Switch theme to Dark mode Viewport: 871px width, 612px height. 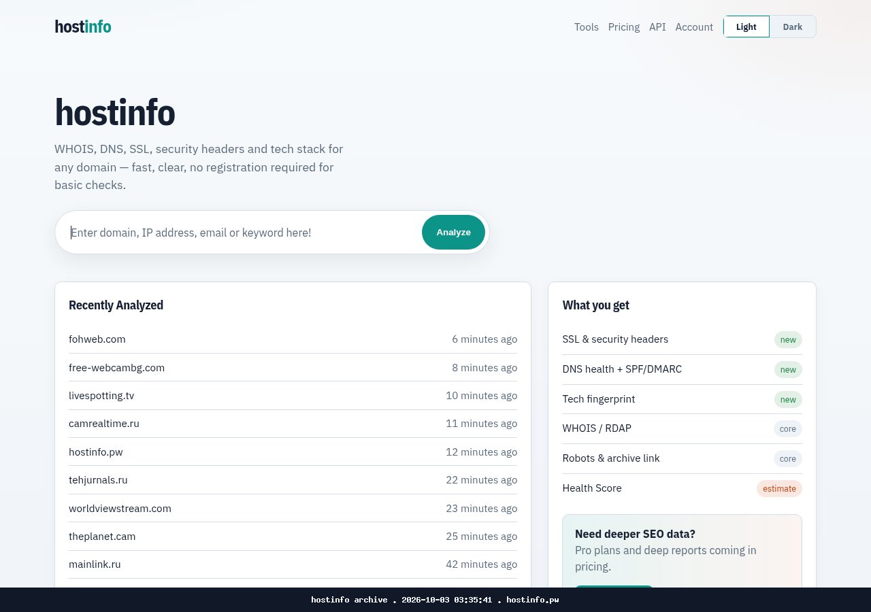coord(793,27)
